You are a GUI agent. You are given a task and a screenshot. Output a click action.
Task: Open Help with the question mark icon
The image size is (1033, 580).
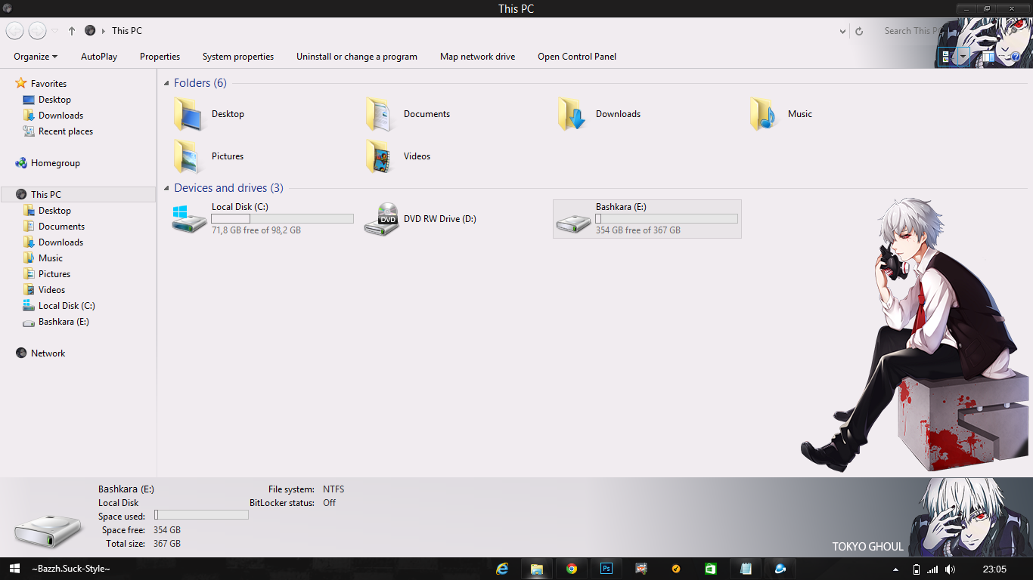click(x=1016, y=57)
